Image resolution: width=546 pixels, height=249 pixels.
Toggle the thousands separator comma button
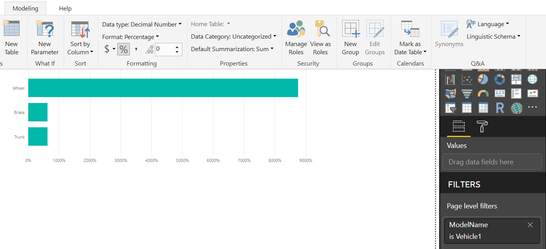point(136,49)
